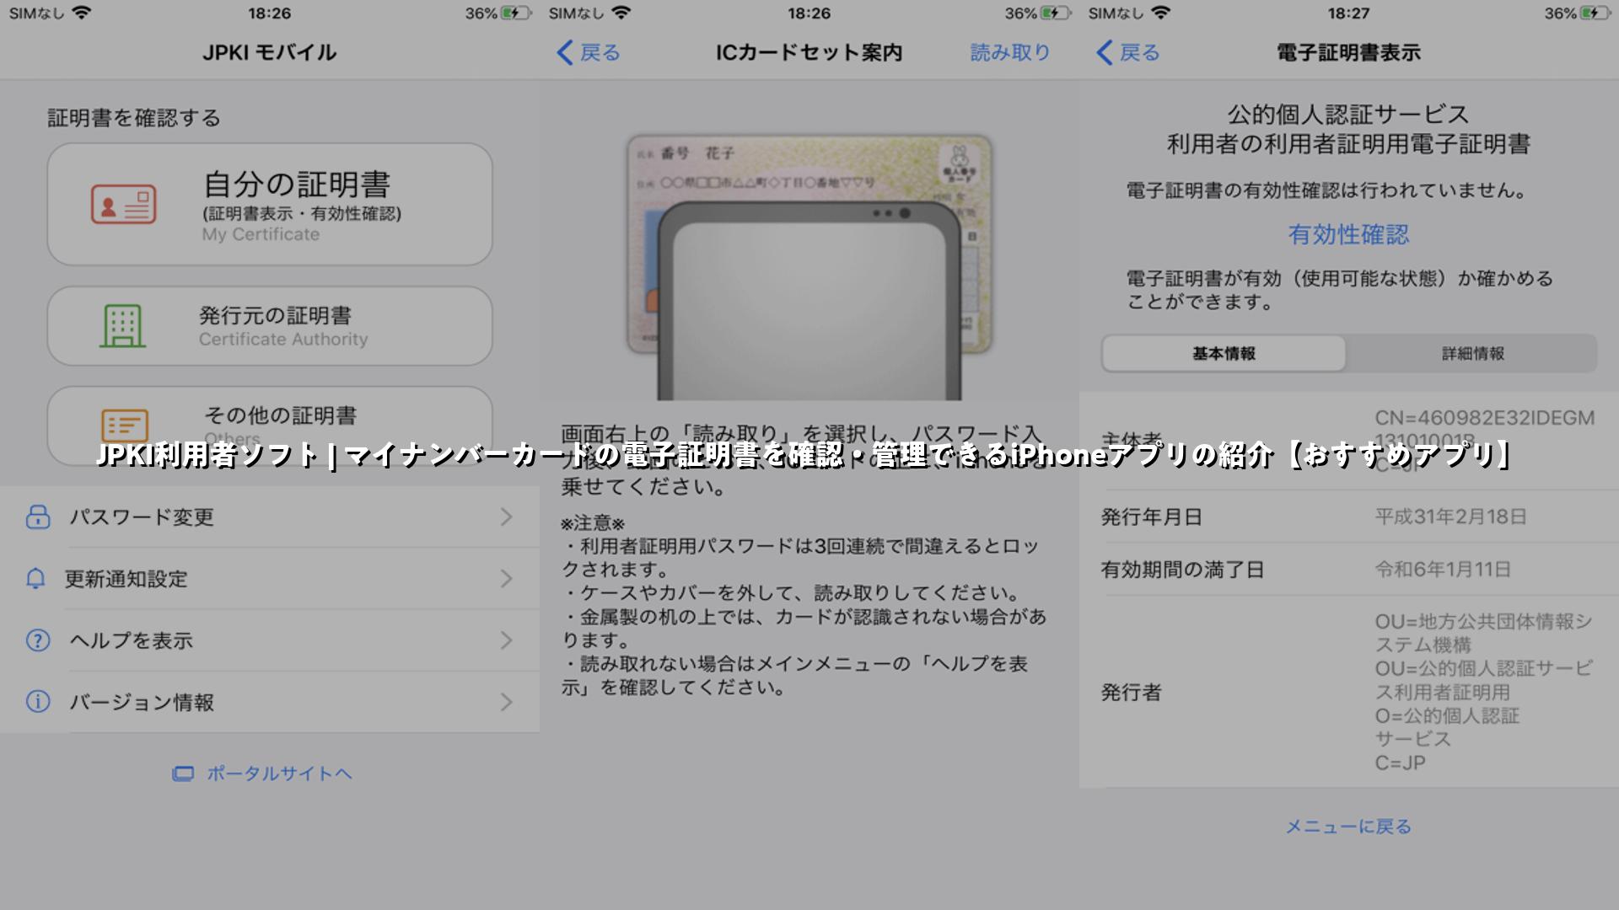Click the 発行者 label

1131,693
